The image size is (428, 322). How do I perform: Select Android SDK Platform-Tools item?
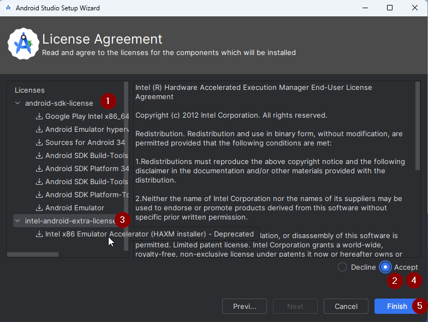[87, 195]
